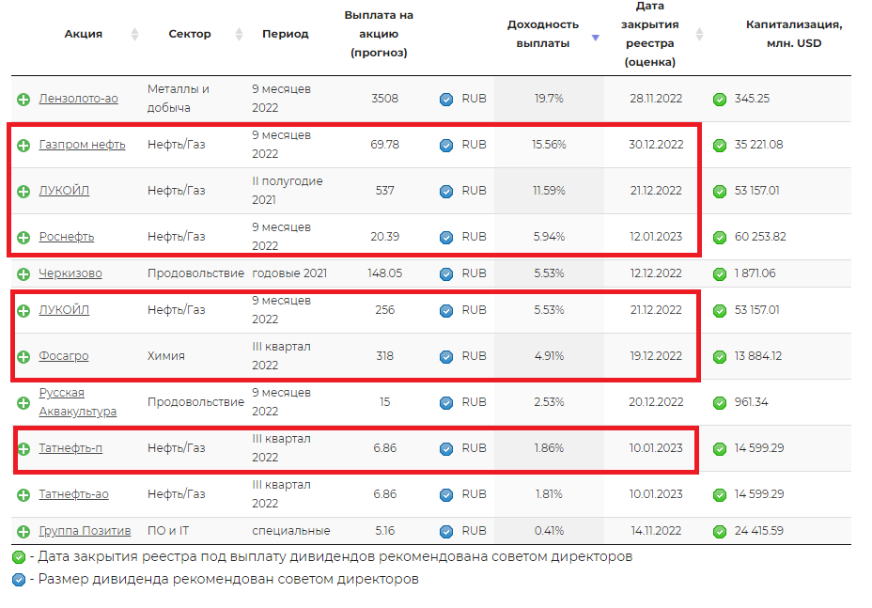The image size is (872, 608).
Task: Toggle sort direction on Доходность выплаты column
Action: point(595,39)
